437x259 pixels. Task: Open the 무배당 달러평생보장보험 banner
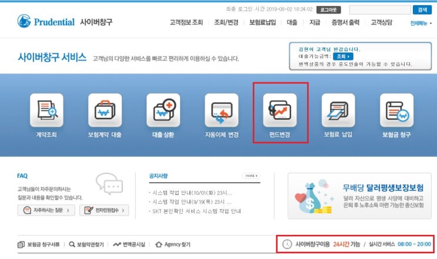pos(359,196)
